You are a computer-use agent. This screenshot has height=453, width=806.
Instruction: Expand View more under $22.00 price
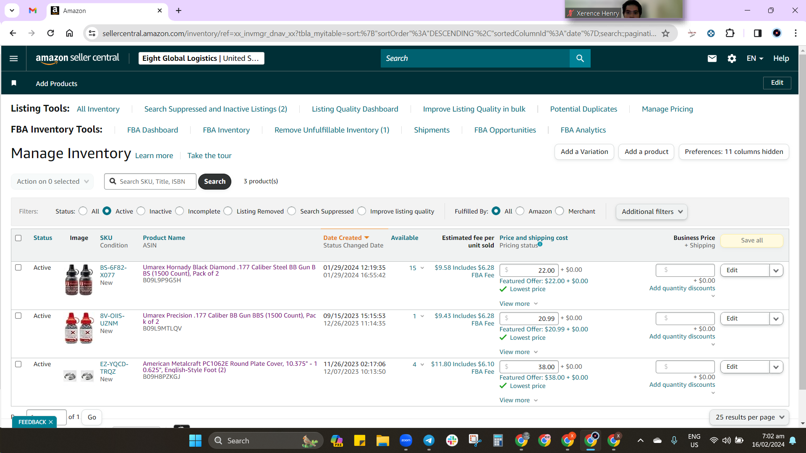tap(518, 304)
